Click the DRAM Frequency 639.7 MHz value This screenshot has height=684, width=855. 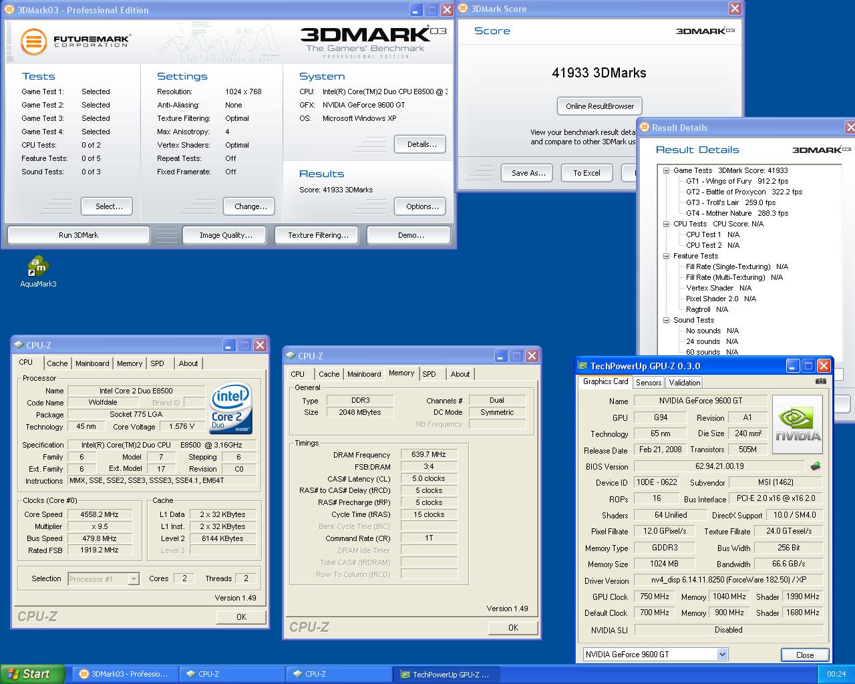[429, 454]
